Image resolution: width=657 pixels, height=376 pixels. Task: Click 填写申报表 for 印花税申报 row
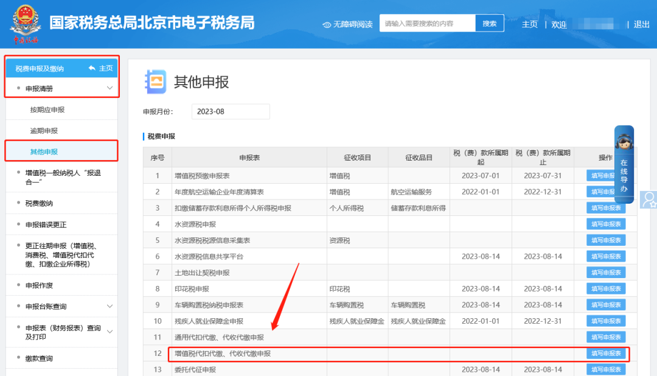pyautogui.click(x=606, y=288)
